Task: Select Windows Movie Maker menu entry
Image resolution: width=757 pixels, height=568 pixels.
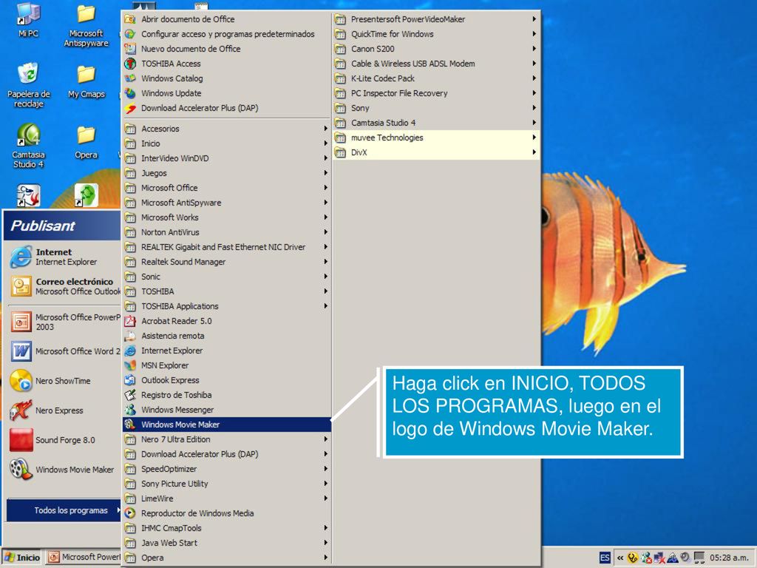Action: tap(226, 425)
